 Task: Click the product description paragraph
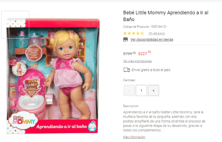(x=164, y=121)
